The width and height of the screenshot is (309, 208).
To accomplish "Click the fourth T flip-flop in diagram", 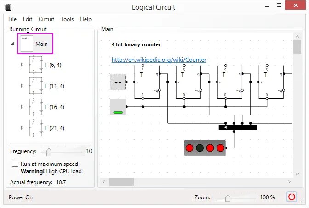I will click(x=271, y=82).
